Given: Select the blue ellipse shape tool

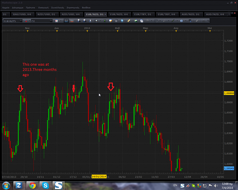Looking at the screenshot, I should coord(181,21).
